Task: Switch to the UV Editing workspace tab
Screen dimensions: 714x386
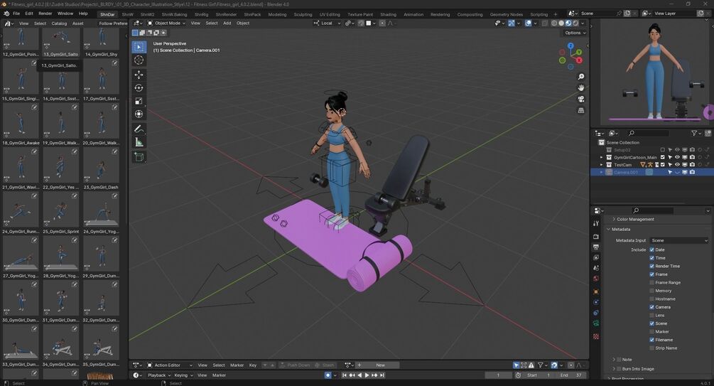Action: click(x=330, y=14)
